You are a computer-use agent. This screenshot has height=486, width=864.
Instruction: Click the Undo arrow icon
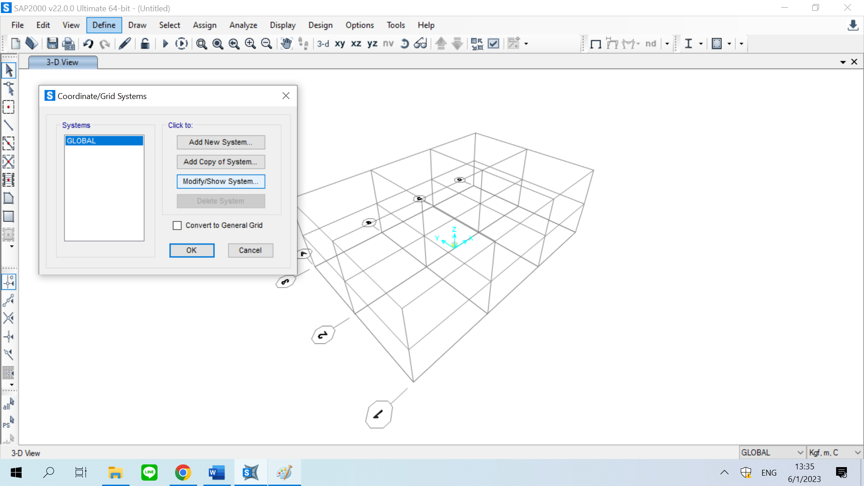(88, 44)
